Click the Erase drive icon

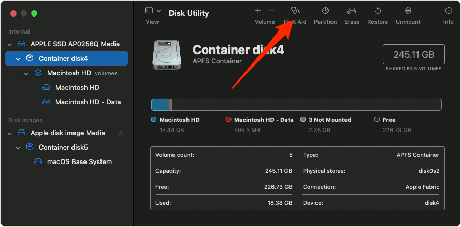(x=352, y=11)
